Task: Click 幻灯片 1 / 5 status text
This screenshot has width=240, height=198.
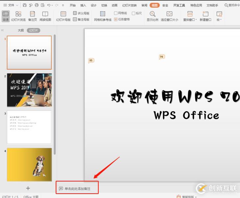Action: tap(10, 197)
